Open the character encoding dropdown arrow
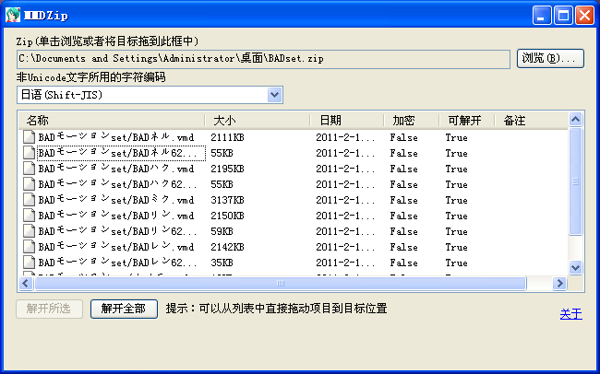Image resolution: width=600 pixels, height=374 pixels. click(274, 95)
